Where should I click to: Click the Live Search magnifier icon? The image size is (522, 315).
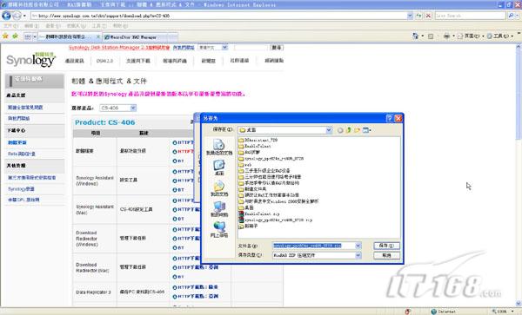point(510,16)
